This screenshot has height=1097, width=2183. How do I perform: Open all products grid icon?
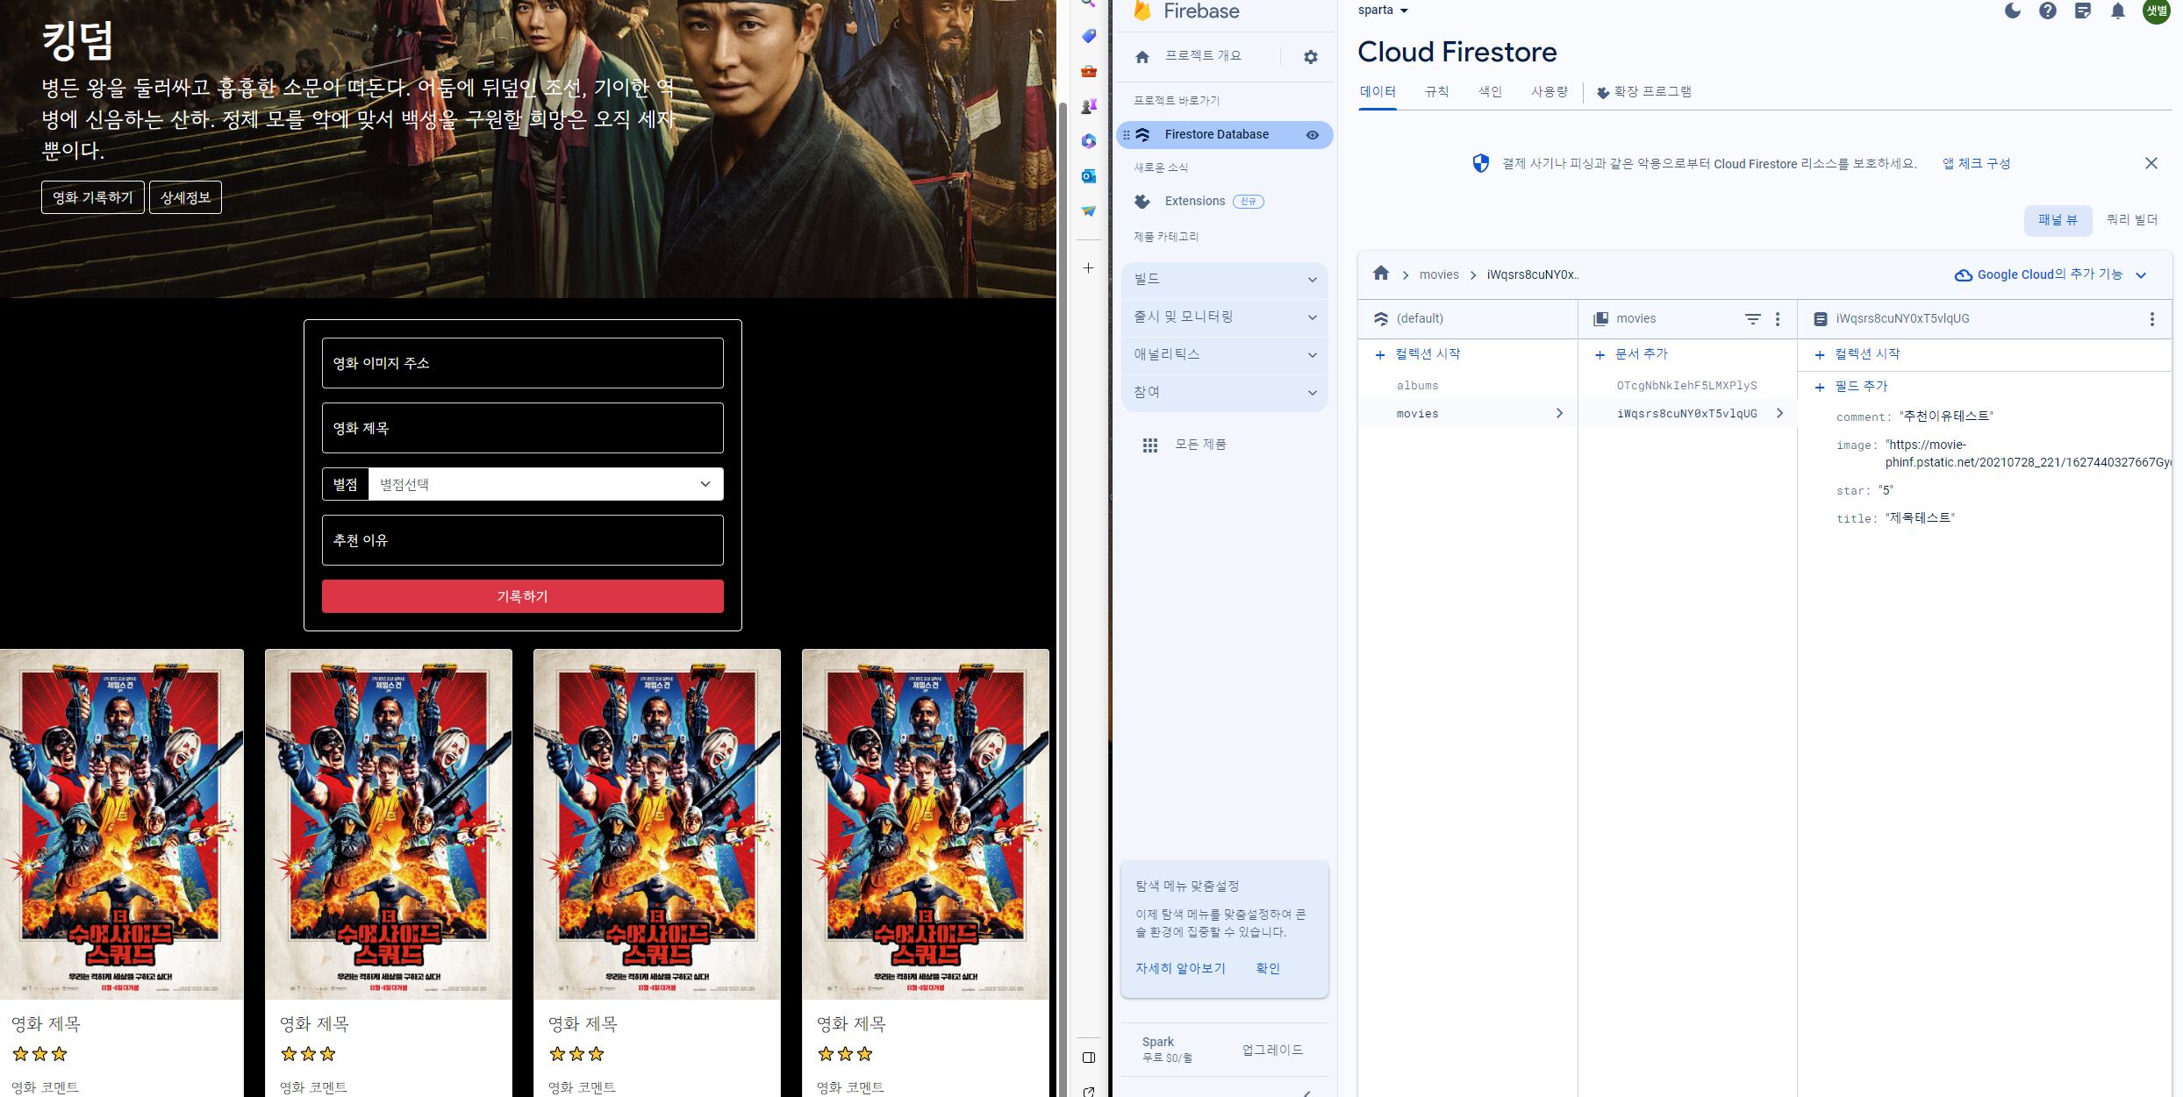coord(1149,445)
